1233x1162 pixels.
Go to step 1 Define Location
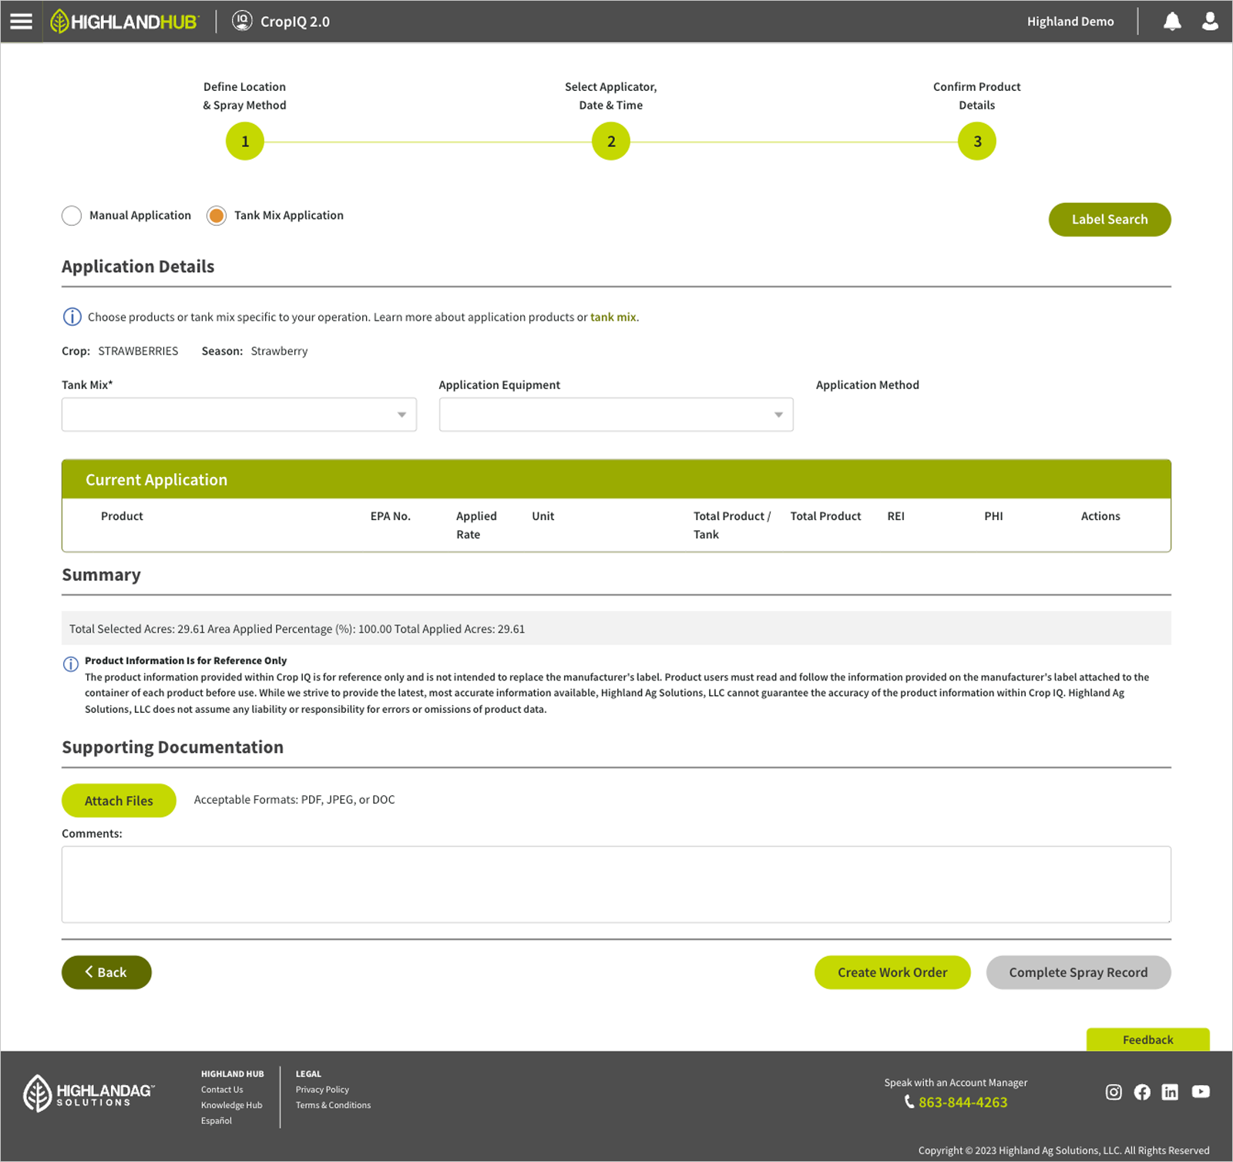coord(245,142)
